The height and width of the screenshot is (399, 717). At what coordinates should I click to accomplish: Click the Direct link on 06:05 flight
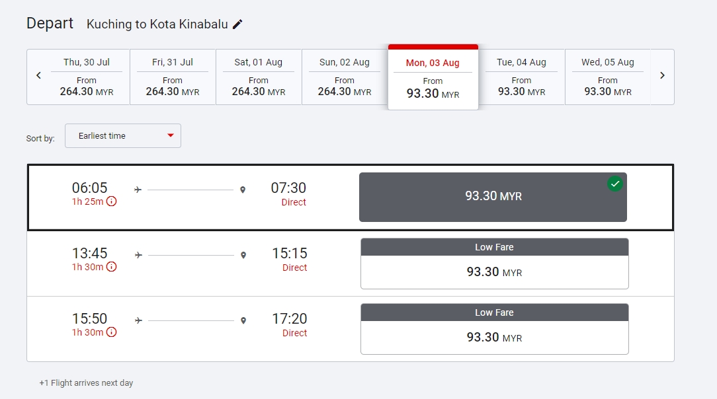coord(294,202)
